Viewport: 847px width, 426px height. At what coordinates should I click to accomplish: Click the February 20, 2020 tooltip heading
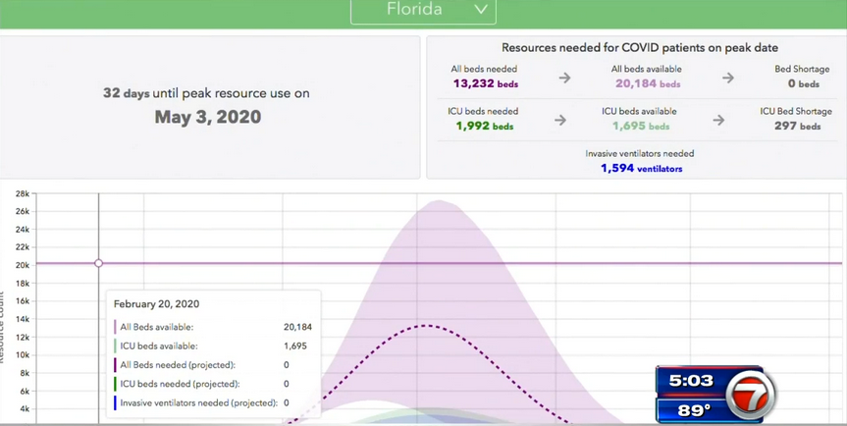(x=157, y=304)
